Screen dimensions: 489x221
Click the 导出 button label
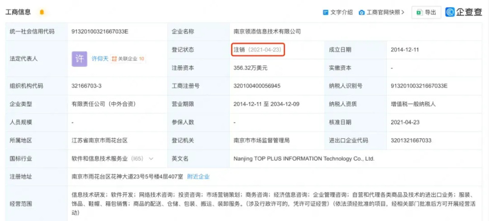coord(431,13)
